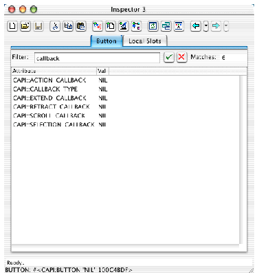The image size is (259, 279).
Task: Click the Paste clipboard icon
Action: click(x=81, y=26)
